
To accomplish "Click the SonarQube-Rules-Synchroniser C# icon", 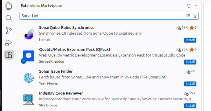I will tap(29, 34).
